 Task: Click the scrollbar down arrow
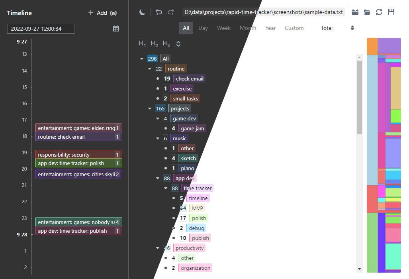coord(360,269)
